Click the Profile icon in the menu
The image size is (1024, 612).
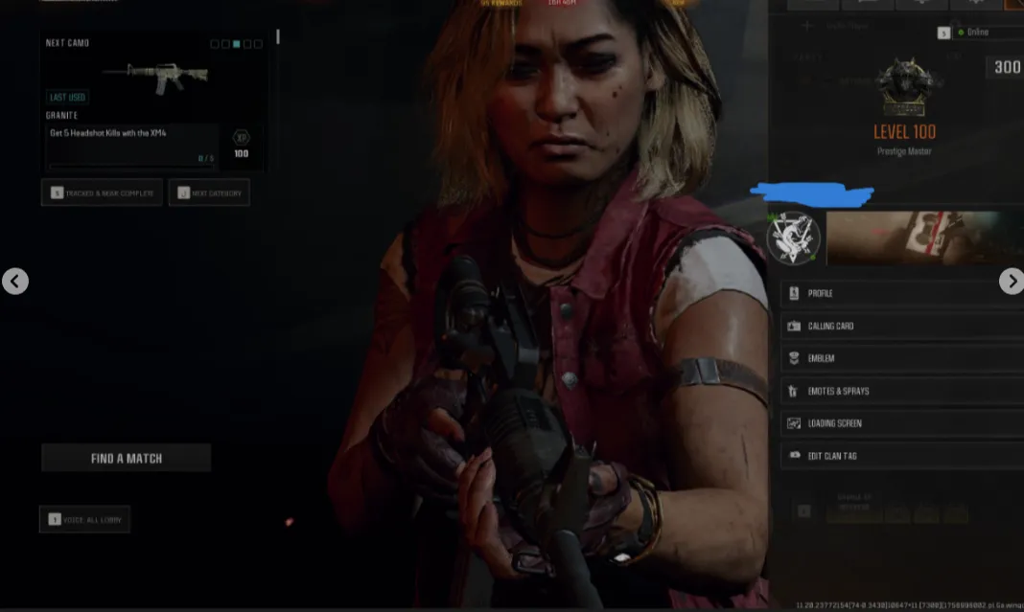(x=794, y=293)
